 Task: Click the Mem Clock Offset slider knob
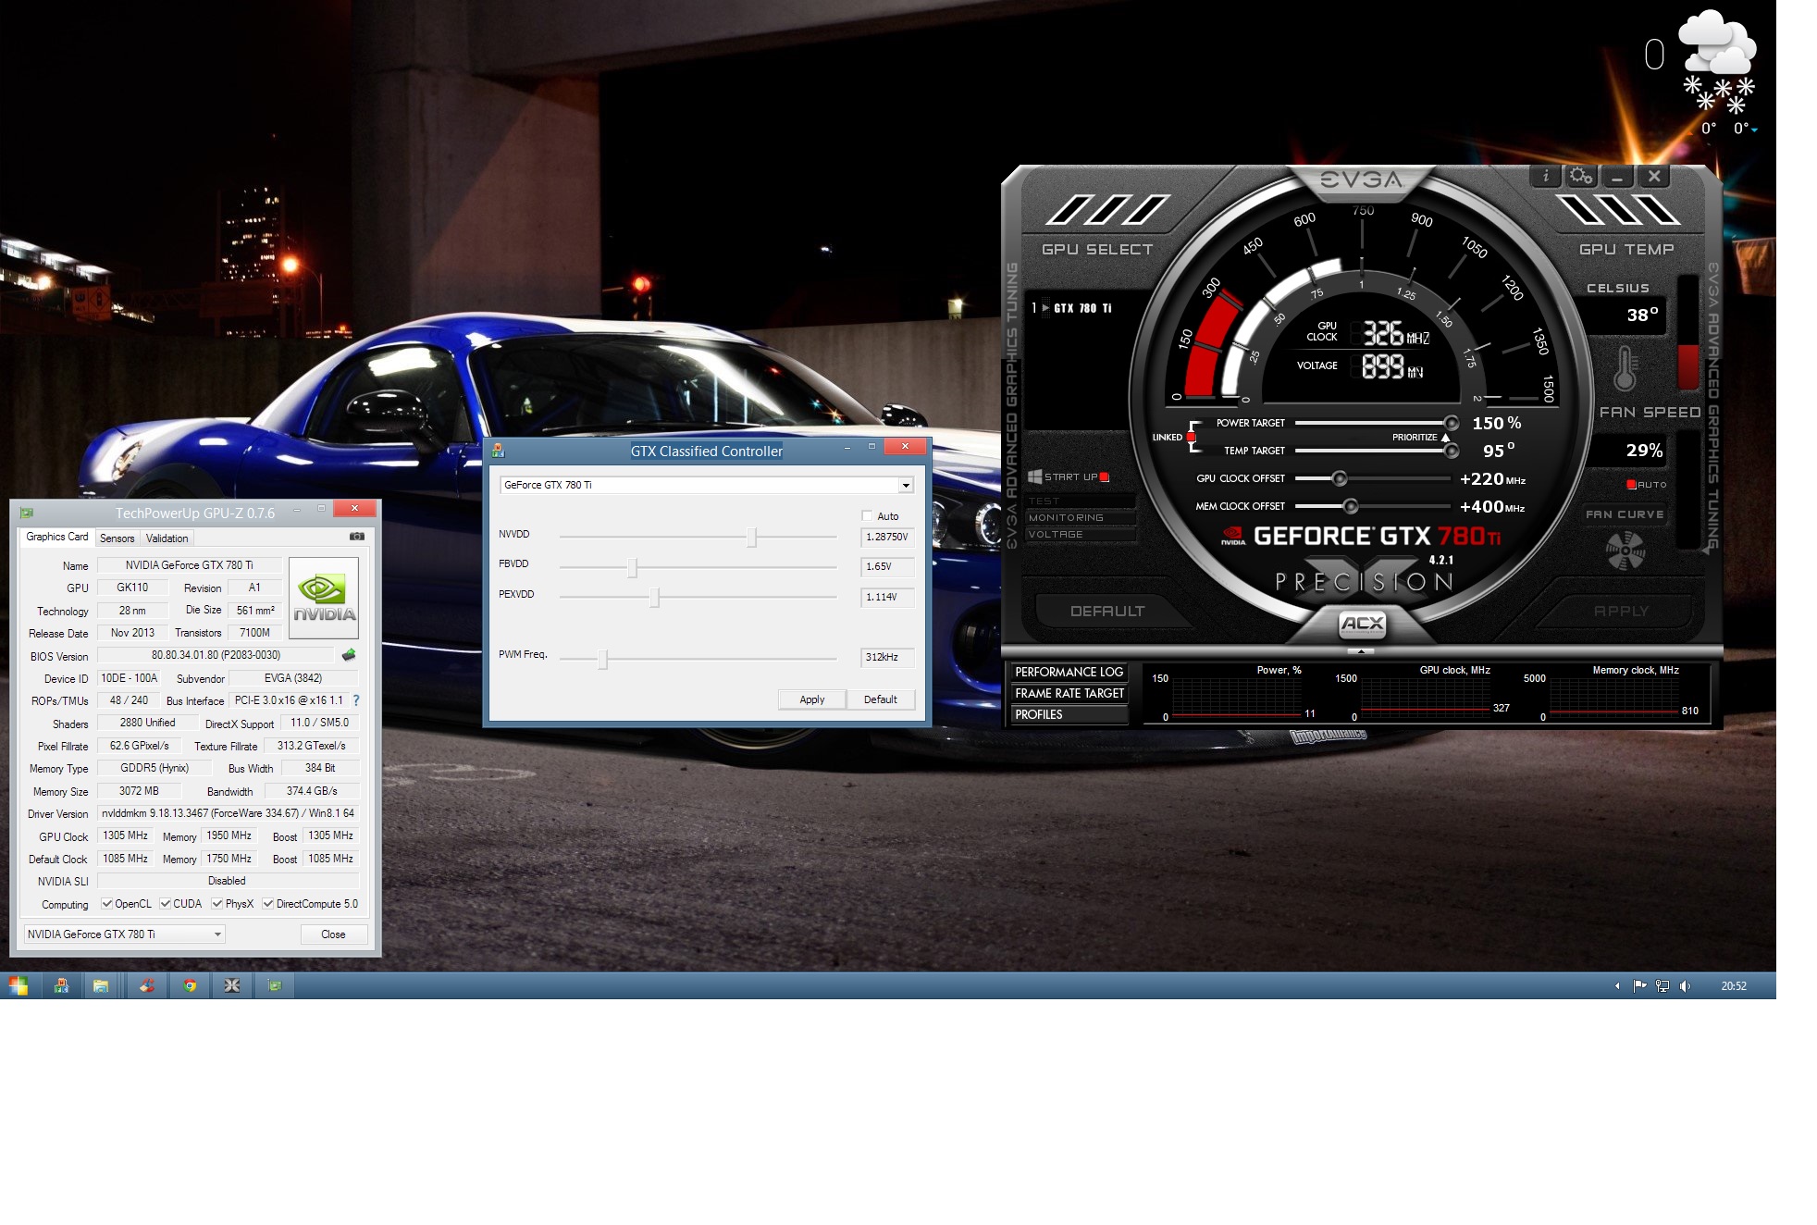(1351, 506)
